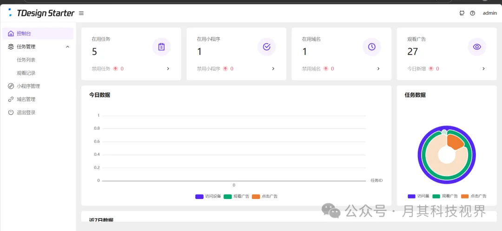Click the GitHub icon in header

click(x=462, y=13)
